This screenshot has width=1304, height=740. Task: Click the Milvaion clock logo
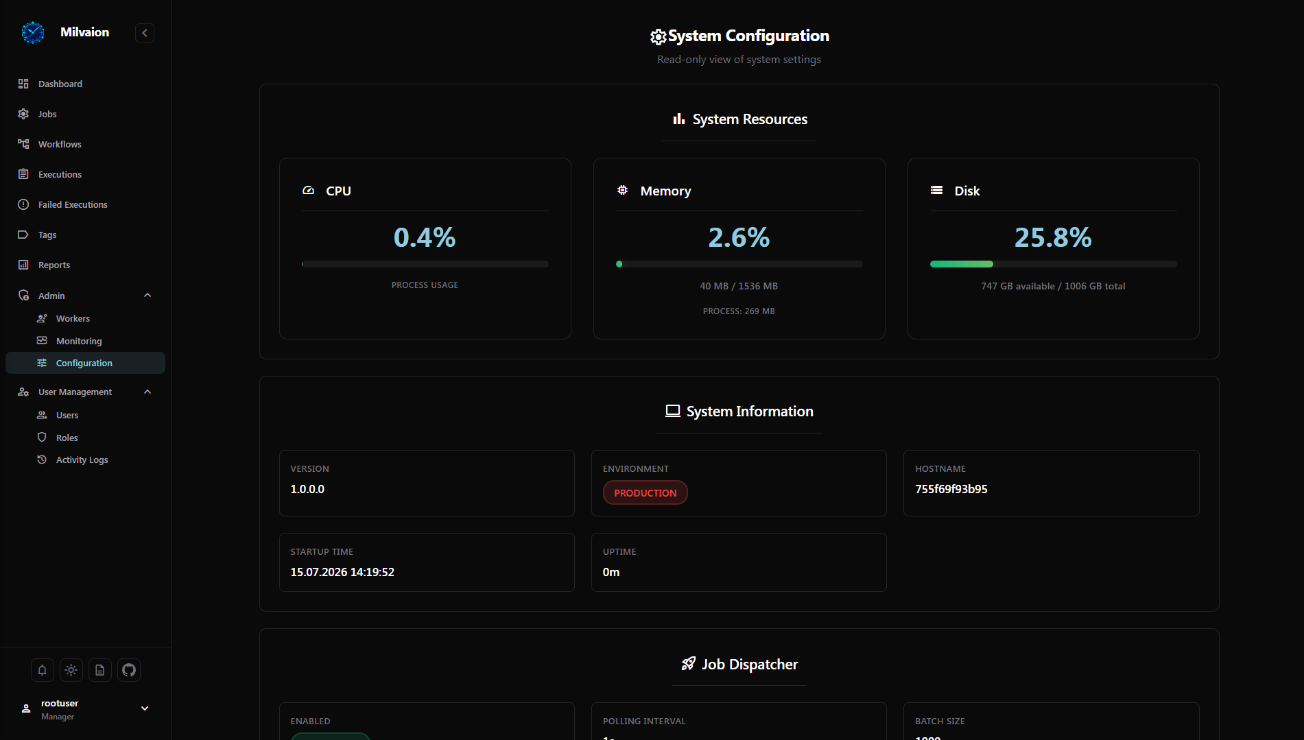coord(33,32)
